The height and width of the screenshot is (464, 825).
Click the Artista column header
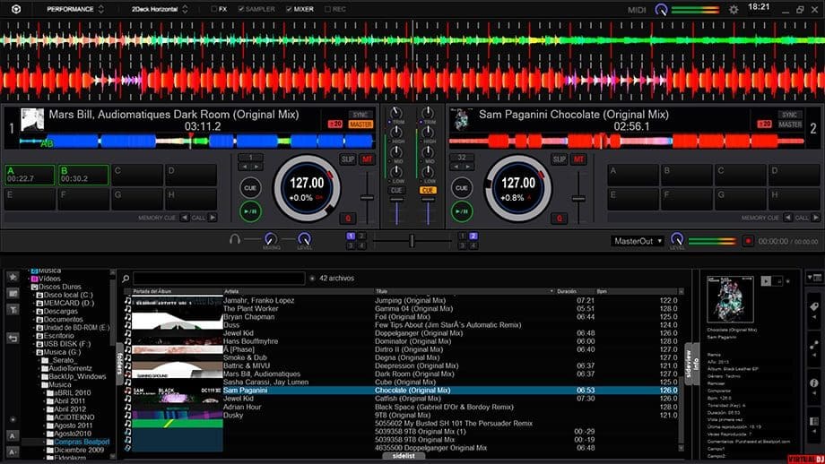298,291
